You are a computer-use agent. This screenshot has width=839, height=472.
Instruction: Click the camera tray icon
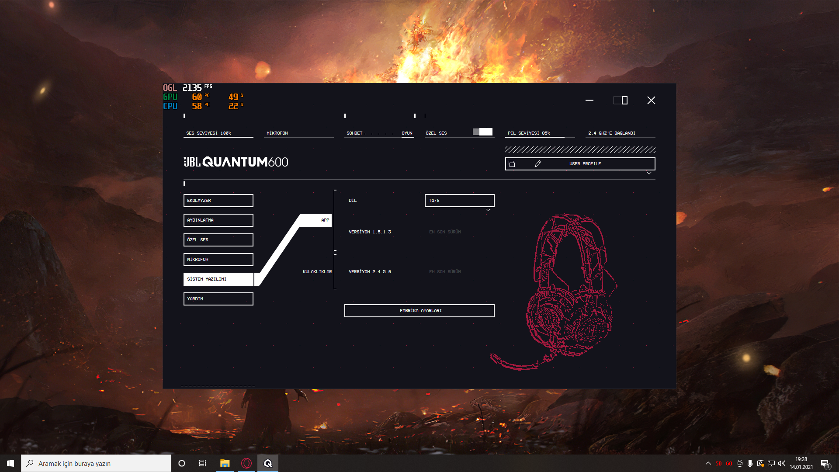tap(739, 464)
